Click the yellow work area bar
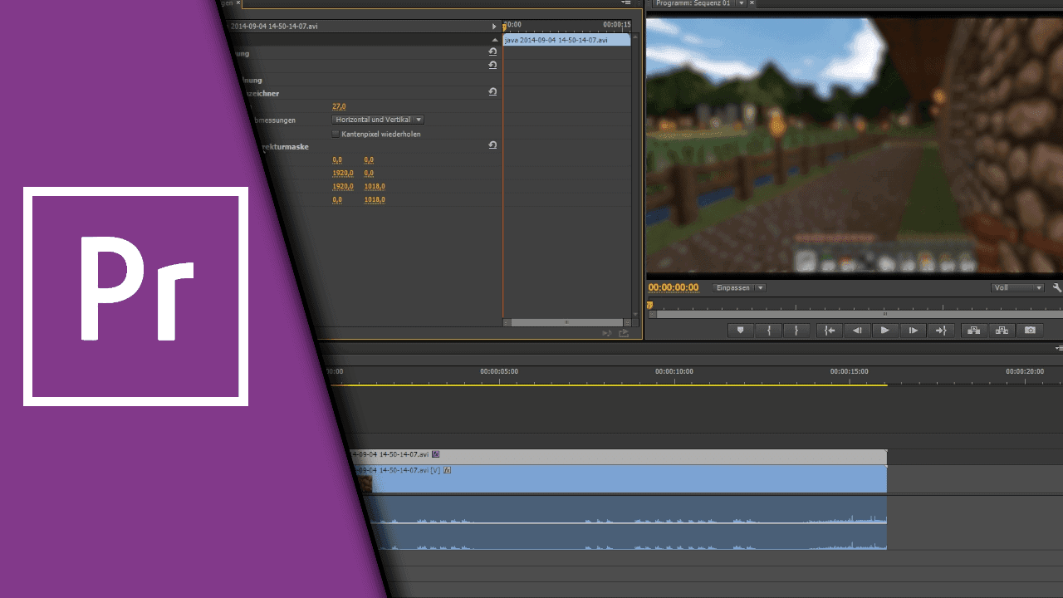 click(x=610, y=385)
